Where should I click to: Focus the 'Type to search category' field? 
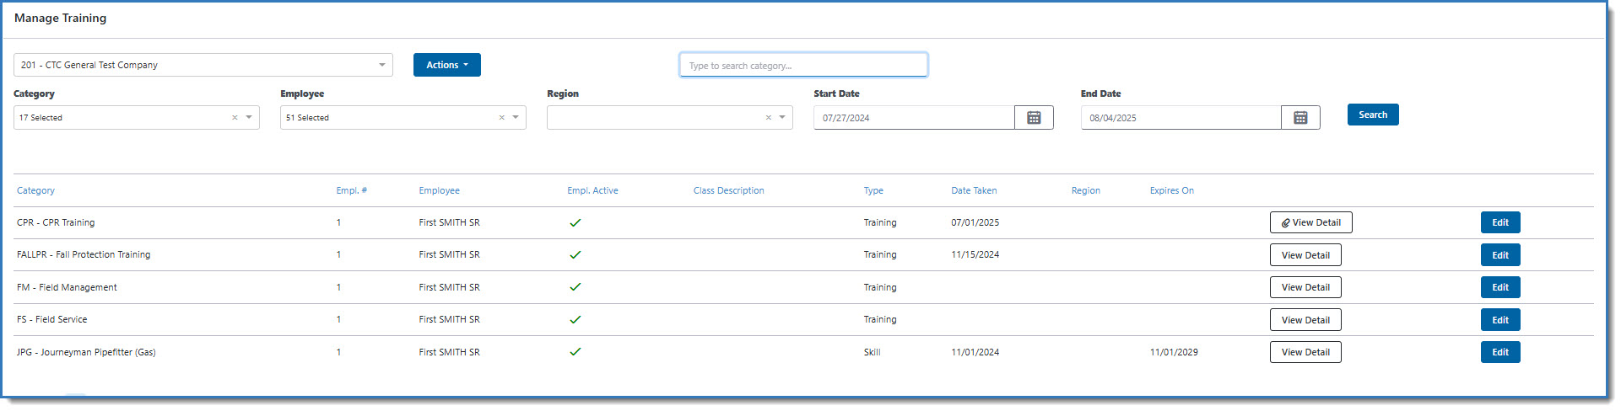[x=803, y=65]
